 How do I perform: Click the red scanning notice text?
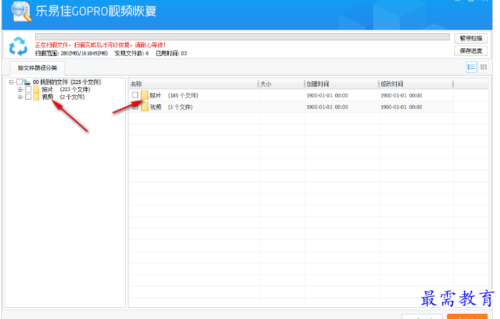tap(100, 45)
